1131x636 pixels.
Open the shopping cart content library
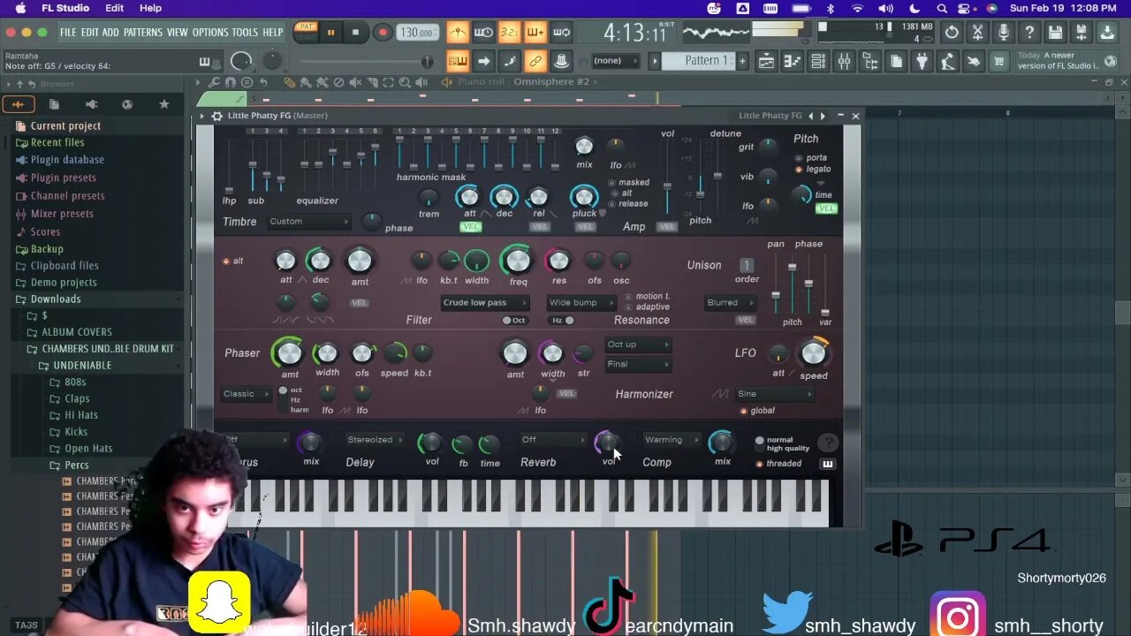tap(999, 61)
